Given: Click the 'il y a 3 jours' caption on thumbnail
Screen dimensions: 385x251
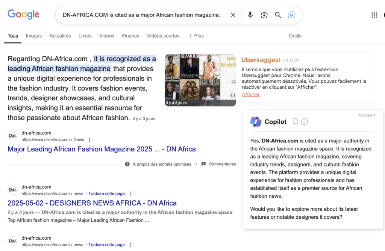Looking at the screenshot, I should pyautogui.click(x=176, y=103).
